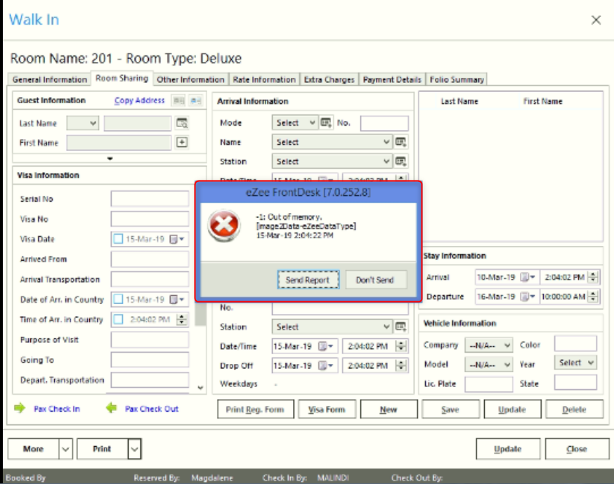Click the Visa Information scrollbar thumb

200,313
